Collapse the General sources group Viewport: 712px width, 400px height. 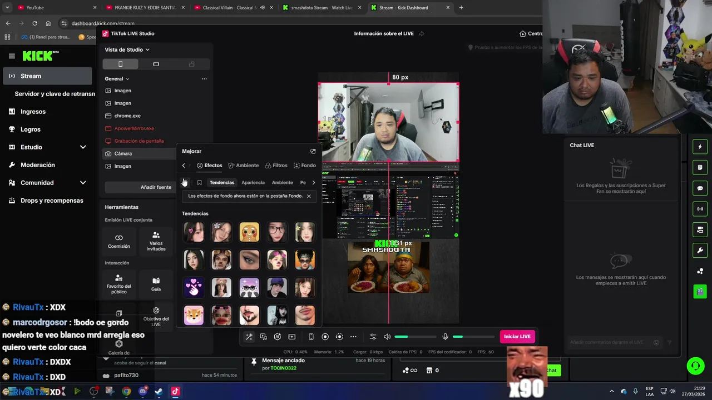click(117, 79)
